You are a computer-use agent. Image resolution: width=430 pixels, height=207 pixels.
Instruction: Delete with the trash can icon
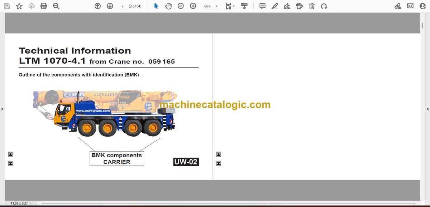click(x=312, y=6)
